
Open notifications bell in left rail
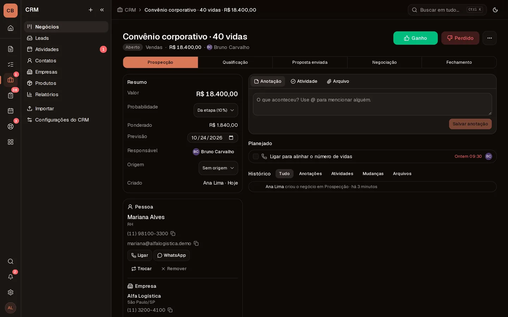coord(11,277)
